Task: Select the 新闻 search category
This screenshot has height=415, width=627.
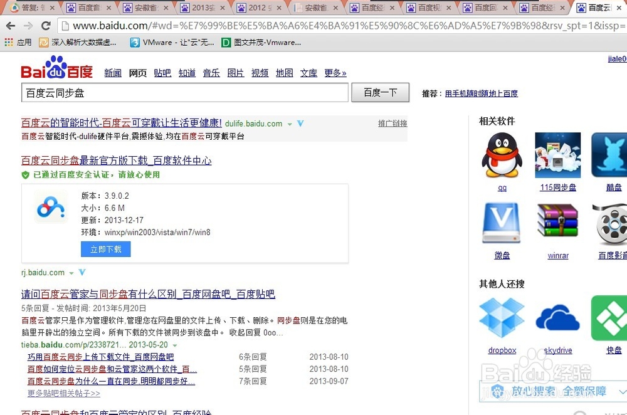Action: tap(113, 73)
